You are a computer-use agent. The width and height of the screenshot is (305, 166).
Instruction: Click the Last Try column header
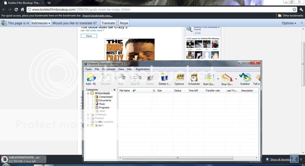click(x=232, y=91)
